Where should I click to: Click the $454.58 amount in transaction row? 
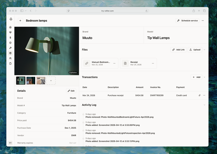tap(139, 95)
